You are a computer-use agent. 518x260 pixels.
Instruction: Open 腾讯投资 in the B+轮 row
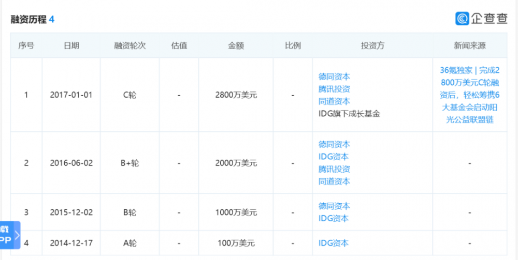[334, 169]
